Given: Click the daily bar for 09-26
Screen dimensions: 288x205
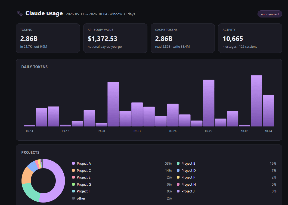Looking at the screenshot, I should [x=173, y=115].
